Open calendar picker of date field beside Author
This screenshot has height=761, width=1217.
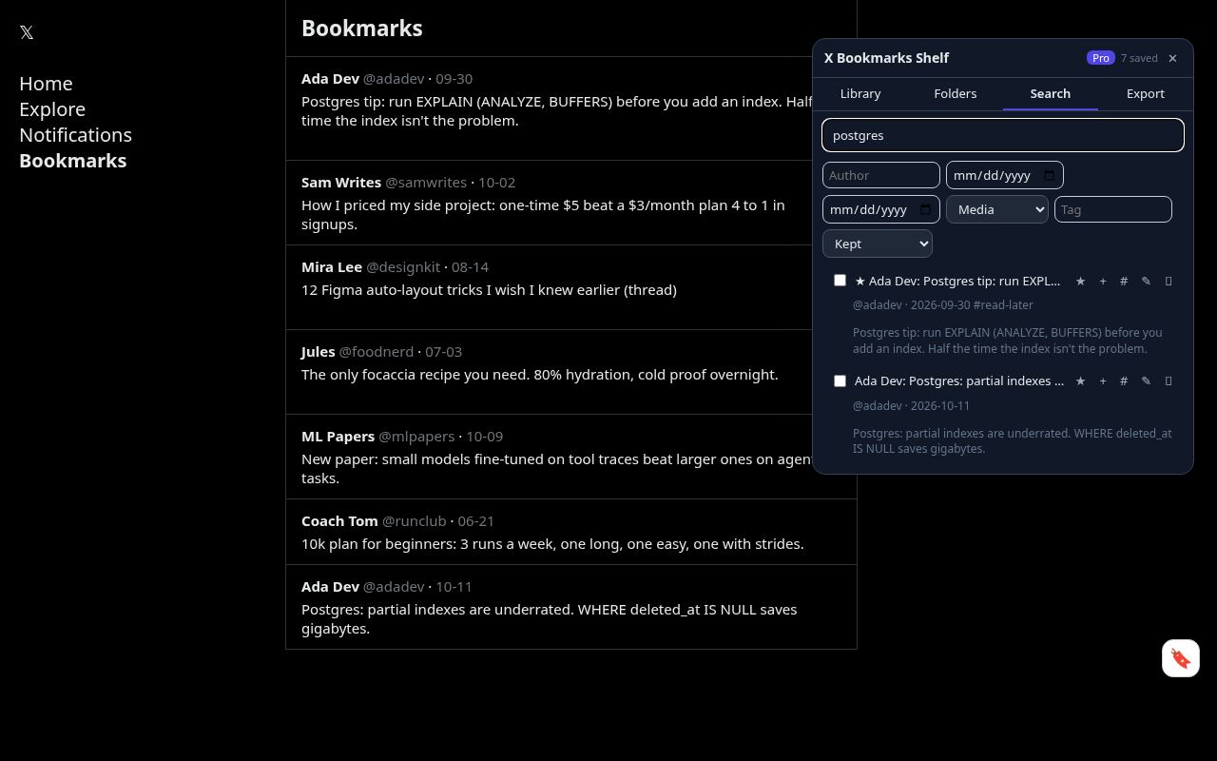coord(1049,175)
